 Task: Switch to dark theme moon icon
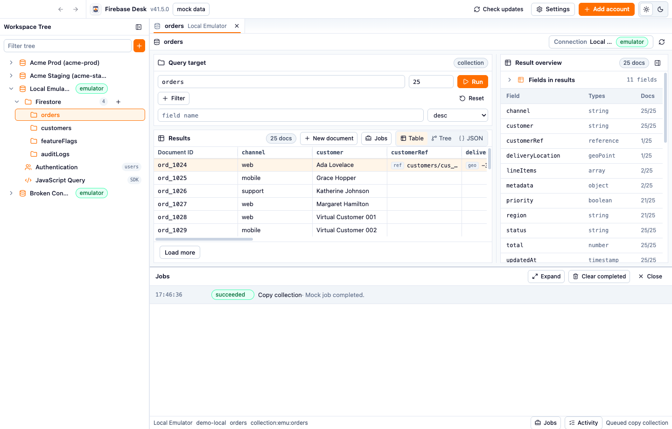[660, 9]
